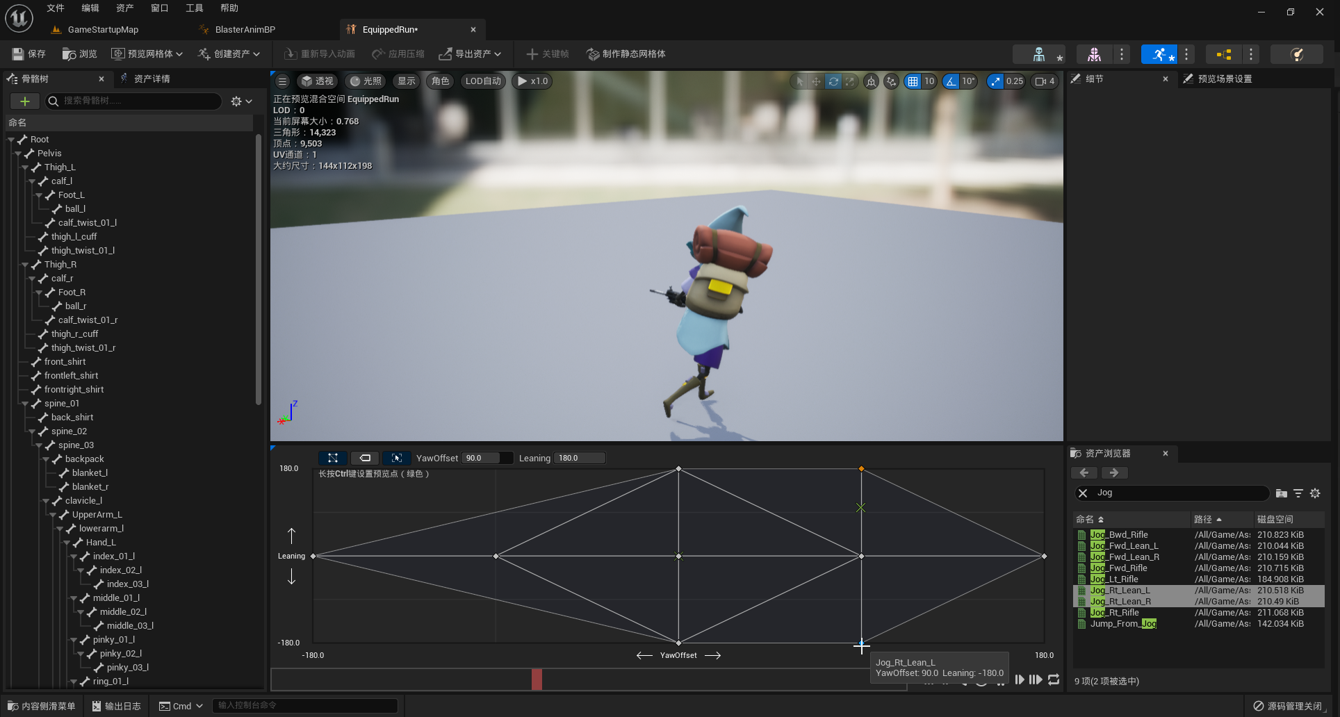Open LOD自动 selector
This screenshot has width=1340, height=717.
pyautogui.click(x=483, y=81)
